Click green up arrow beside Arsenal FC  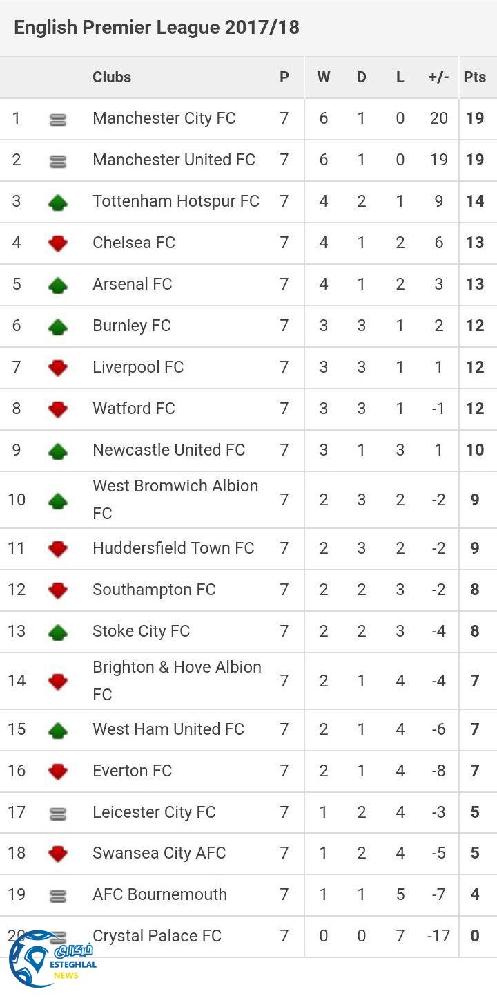(x=58, y=285)
